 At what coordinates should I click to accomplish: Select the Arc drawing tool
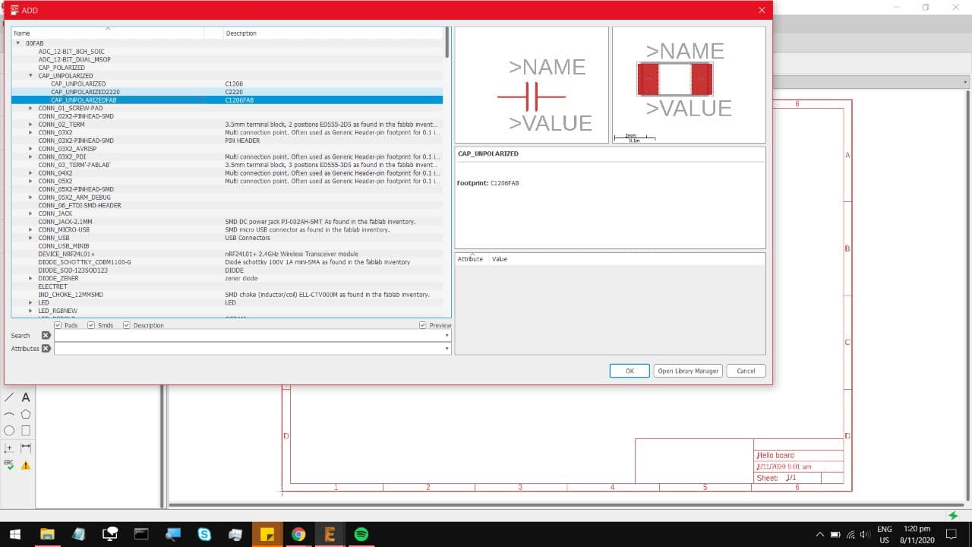[x=9, y=414]
